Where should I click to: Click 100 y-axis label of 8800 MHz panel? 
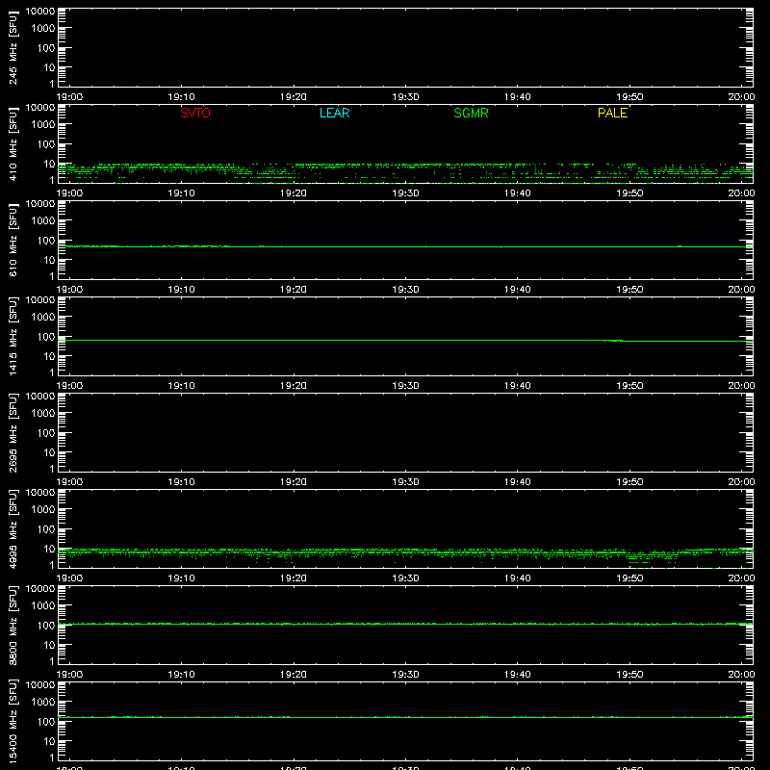tap(46, 626)
